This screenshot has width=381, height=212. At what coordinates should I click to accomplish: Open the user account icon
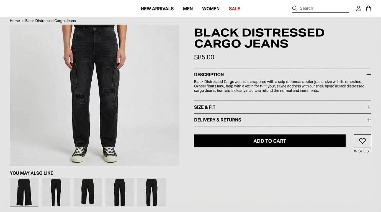359,9
